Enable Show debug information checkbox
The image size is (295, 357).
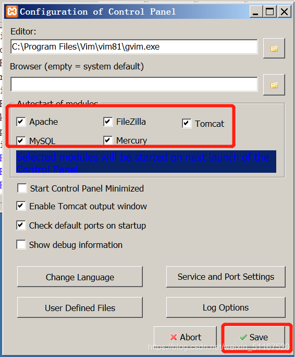coord(21,245)
